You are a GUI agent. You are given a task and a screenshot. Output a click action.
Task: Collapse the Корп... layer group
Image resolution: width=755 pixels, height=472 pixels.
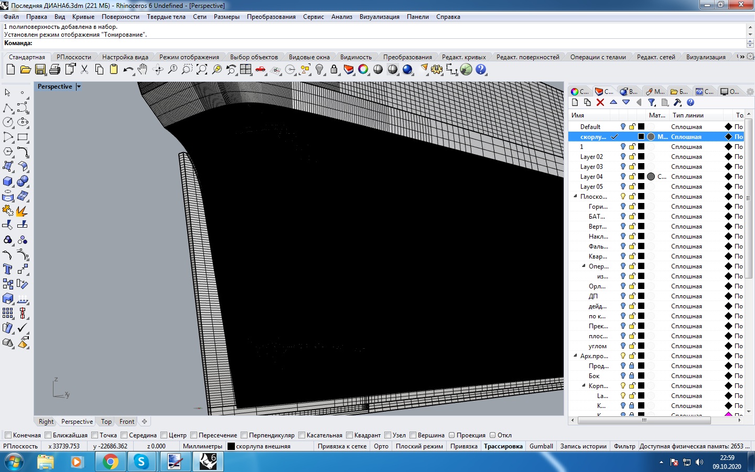584,385
